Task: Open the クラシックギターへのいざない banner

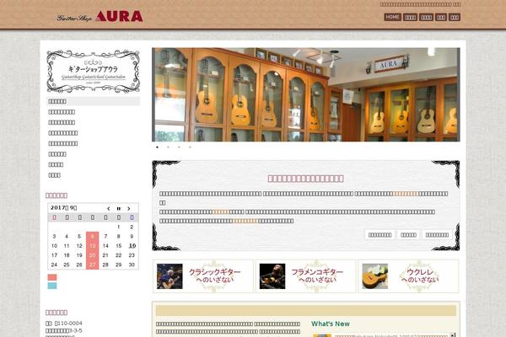Action: 203,276
